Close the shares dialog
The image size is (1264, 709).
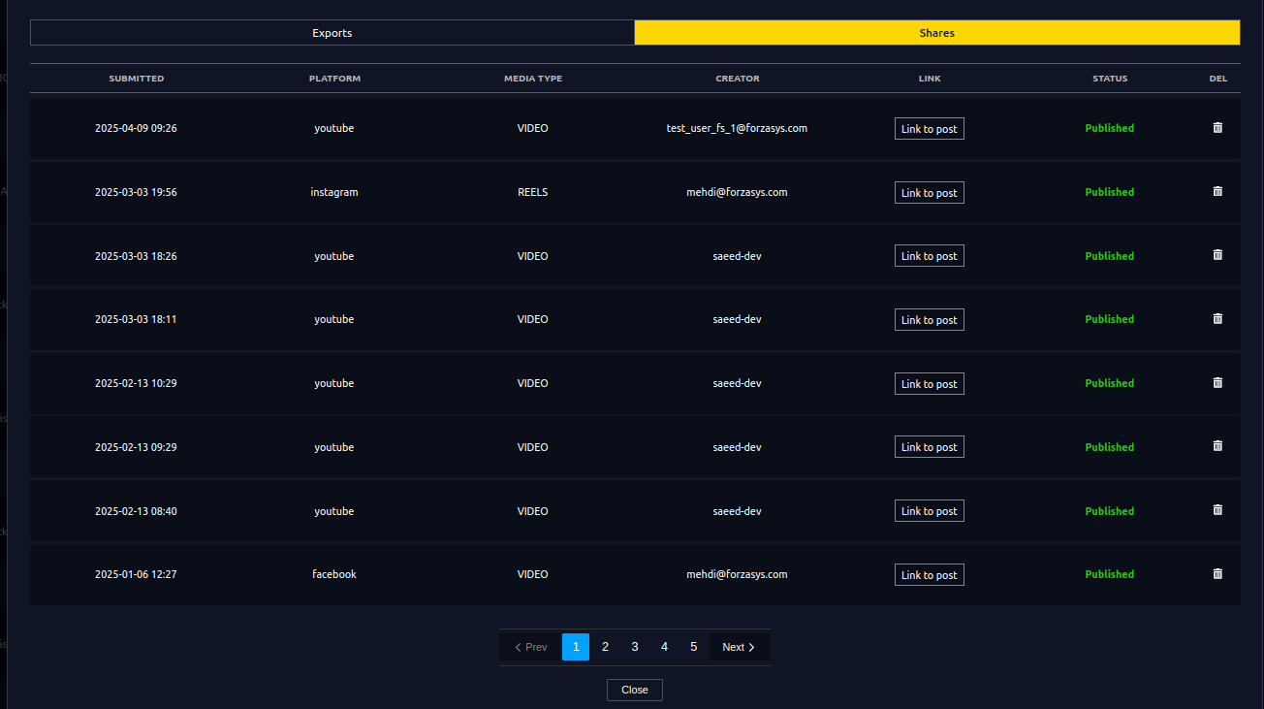pyautogui.click(x=634, y=690)
